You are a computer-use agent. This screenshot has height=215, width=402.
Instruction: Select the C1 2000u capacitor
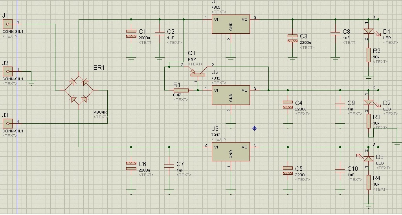[x=131, y=34]
